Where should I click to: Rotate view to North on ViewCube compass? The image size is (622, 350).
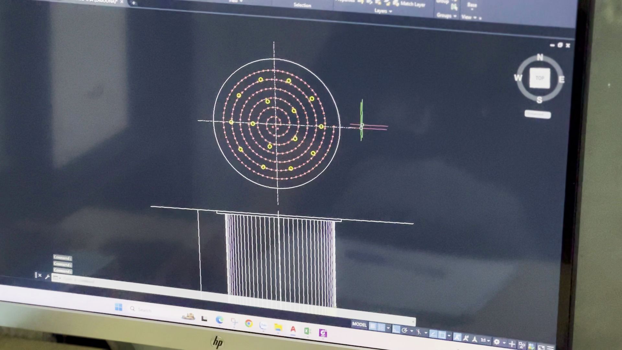click(540, 57)
